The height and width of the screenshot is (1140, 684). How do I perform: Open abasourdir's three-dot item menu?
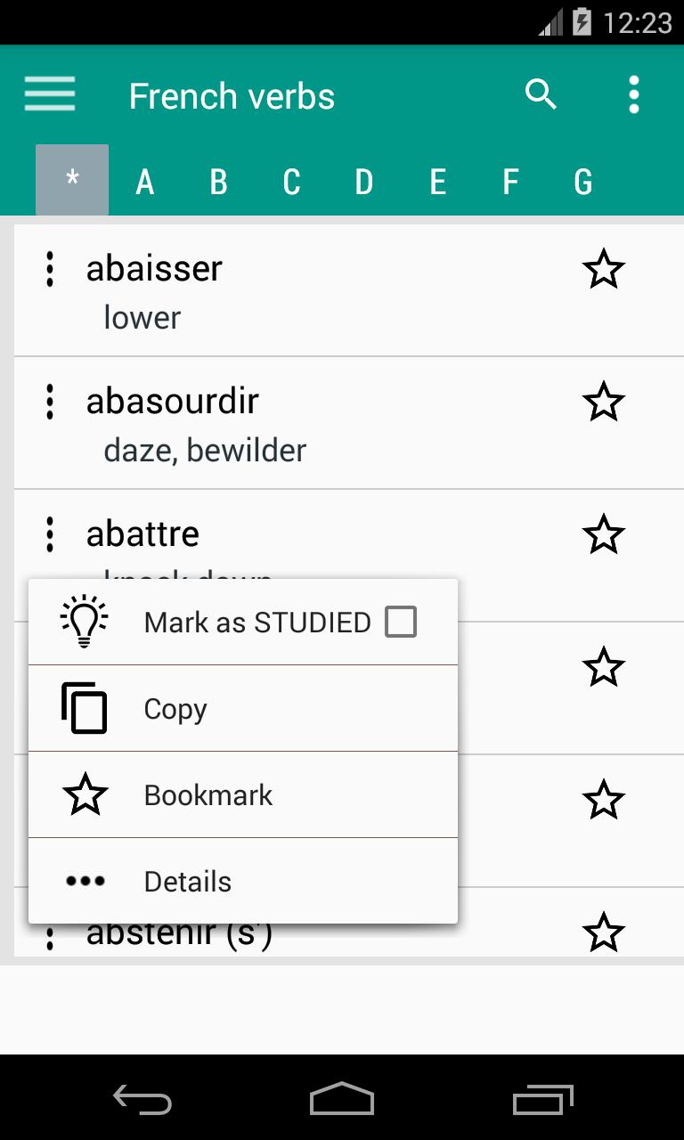tap(50, 402)
